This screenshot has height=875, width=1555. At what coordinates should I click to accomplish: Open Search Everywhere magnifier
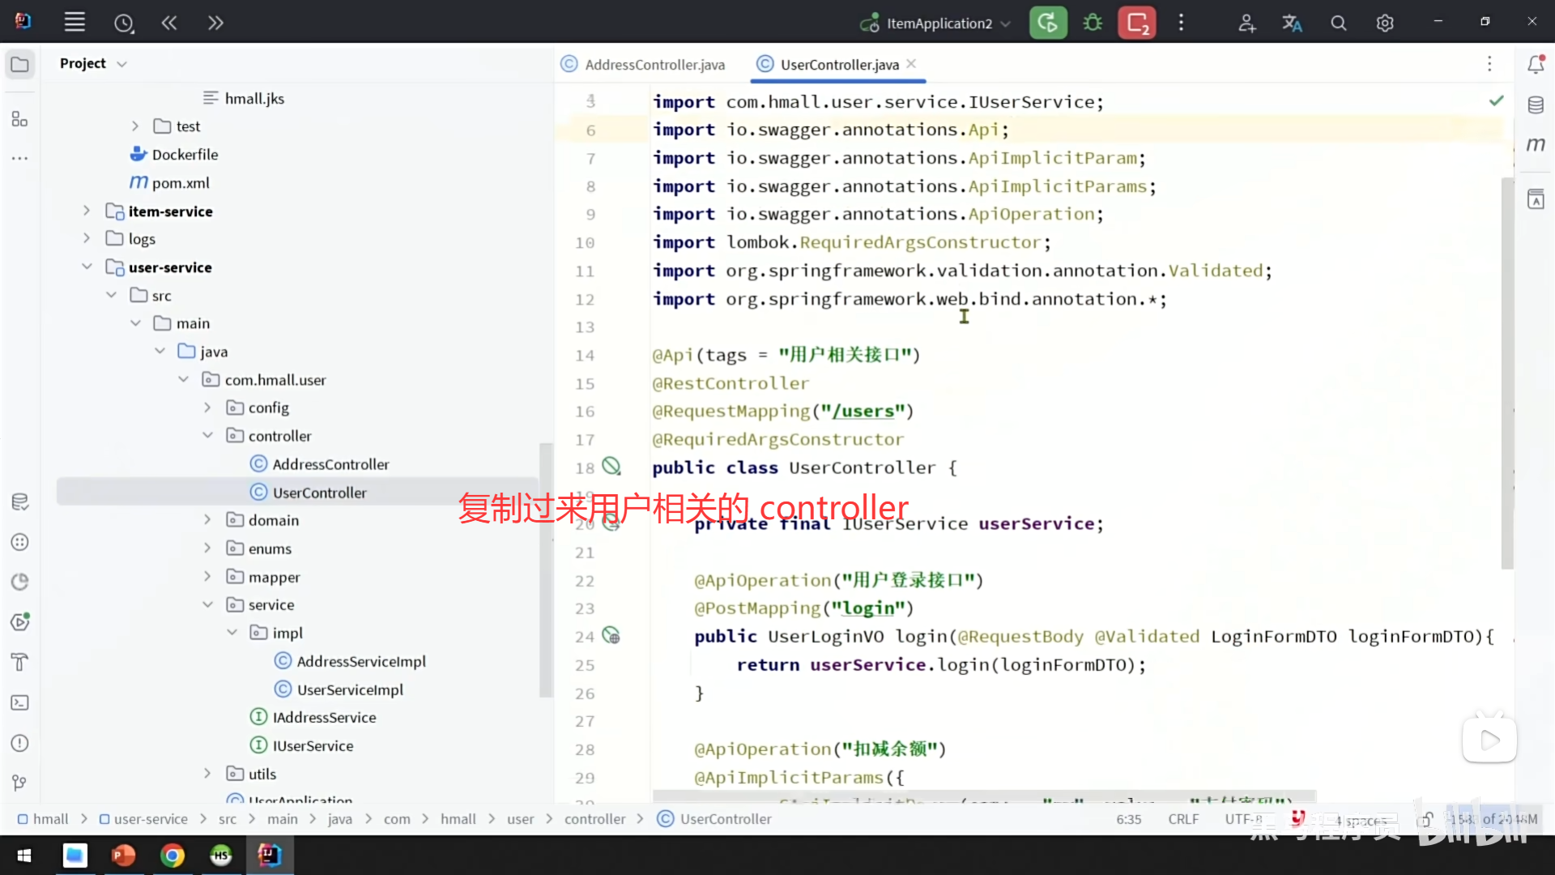[1339, 23]
